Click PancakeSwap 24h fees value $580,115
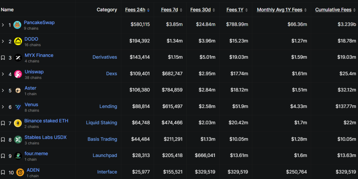Screen dimensions: 358x179 click(x=140, y=24)
